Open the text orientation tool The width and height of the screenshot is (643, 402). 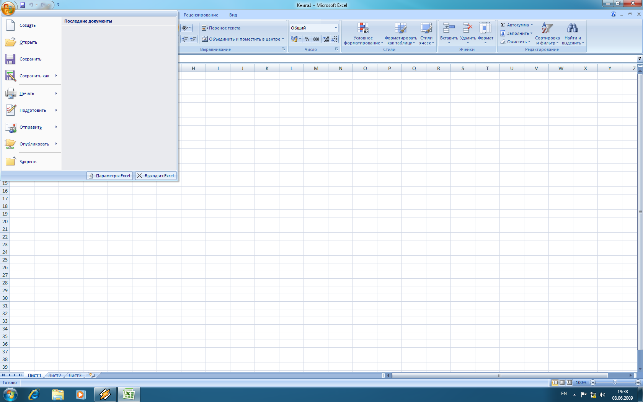186,28
